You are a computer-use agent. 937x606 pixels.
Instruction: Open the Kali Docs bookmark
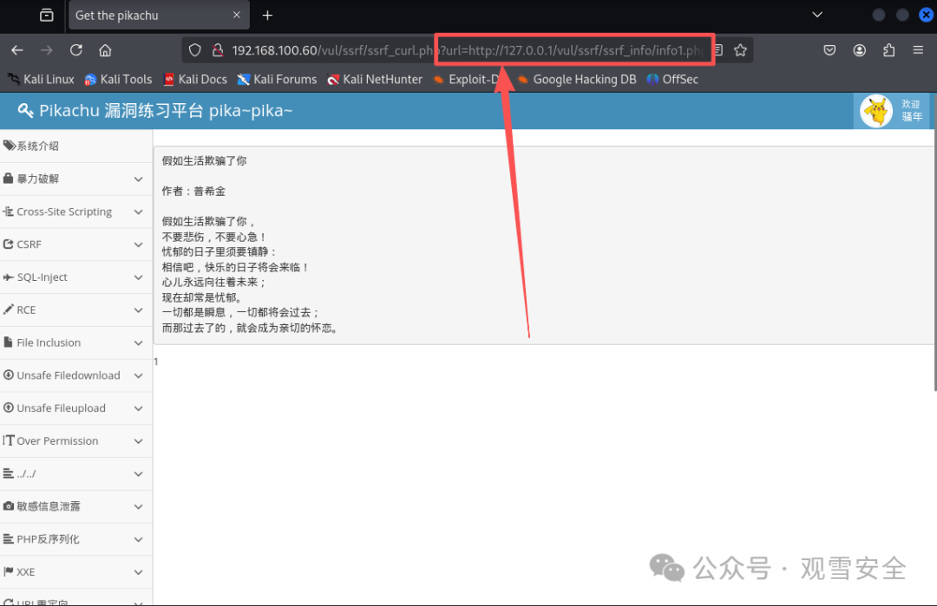pyautogui.click(x=195, y=80)
